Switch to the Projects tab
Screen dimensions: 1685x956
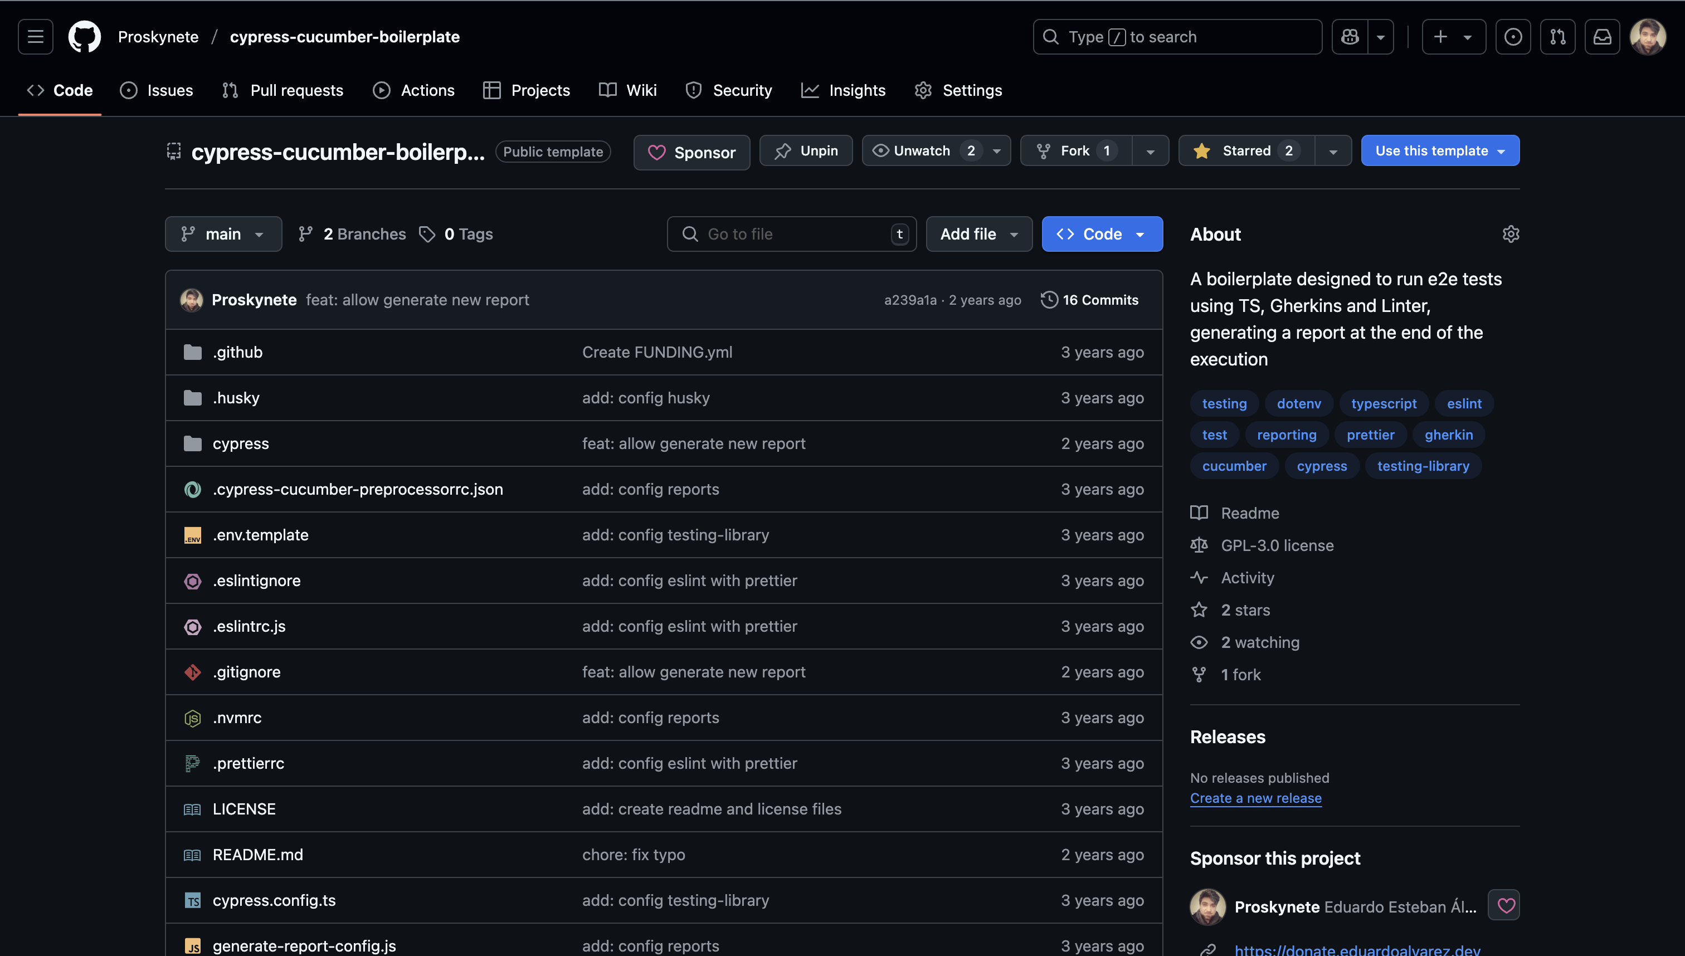(526, 90)
